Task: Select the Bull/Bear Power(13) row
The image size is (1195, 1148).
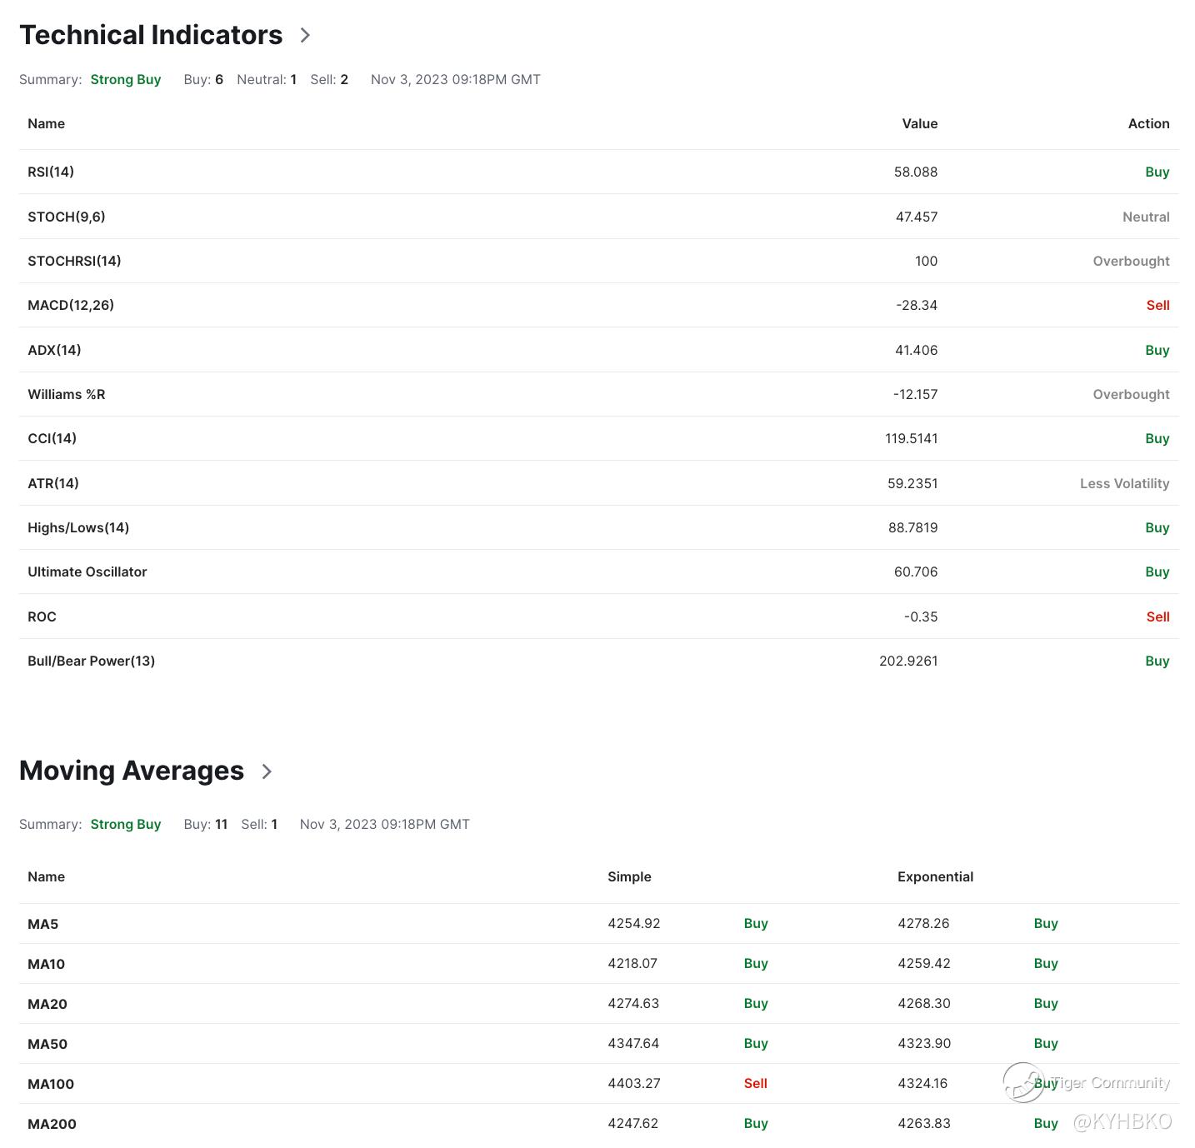Action: [x=92, y=661]
